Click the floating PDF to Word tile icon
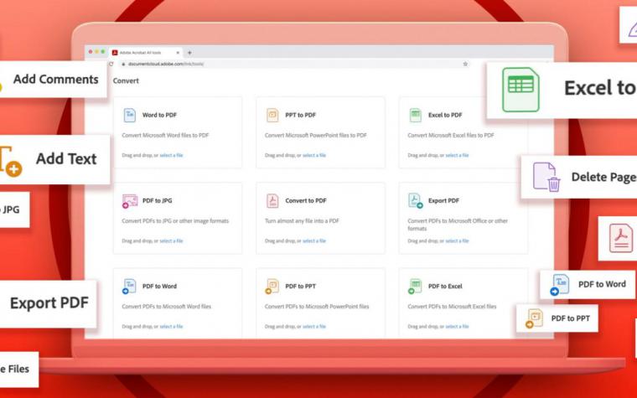Screen dimensions: 637x398 pyautogui.click(x=560, y=285)
